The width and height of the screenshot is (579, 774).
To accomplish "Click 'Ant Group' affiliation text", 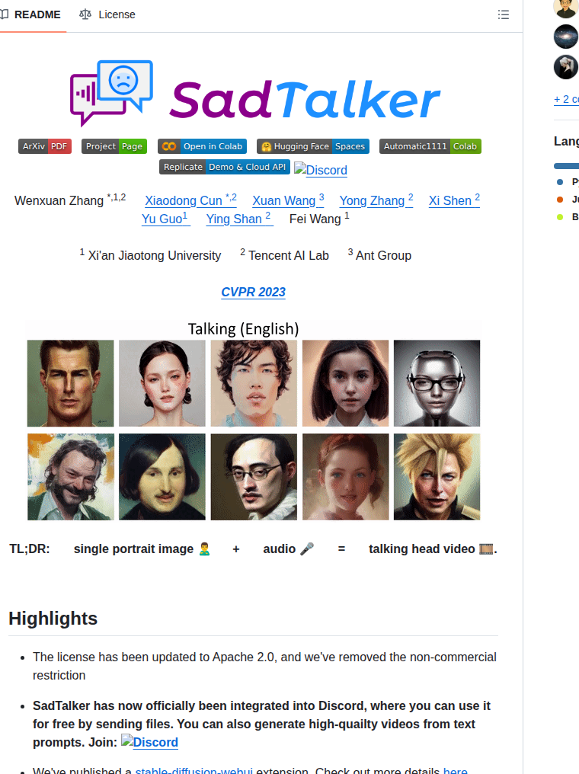I will point(383,256).
